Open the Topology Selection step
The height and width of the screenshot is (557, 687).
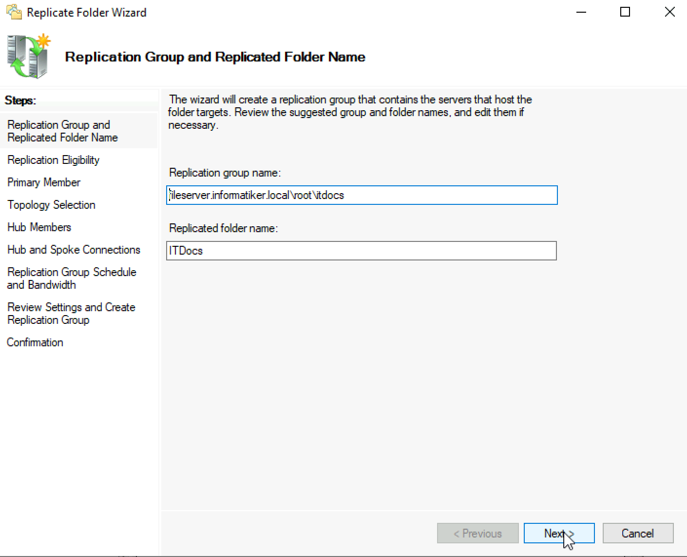click(x=51, y=205)
